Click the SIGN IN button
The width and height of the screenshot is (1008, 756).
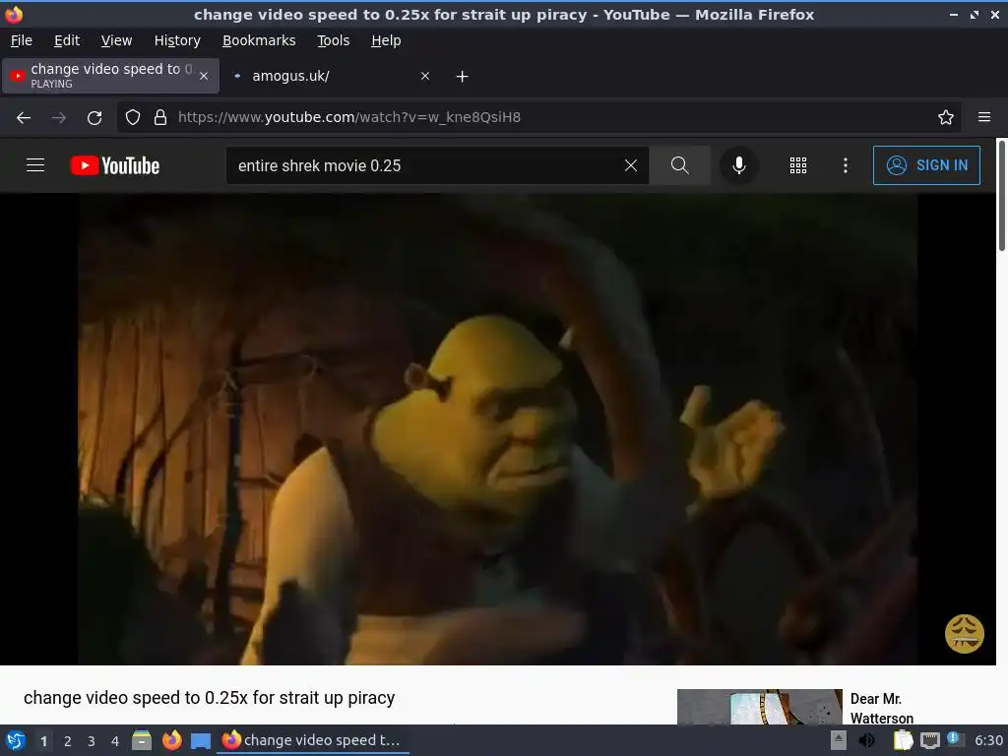926,165
